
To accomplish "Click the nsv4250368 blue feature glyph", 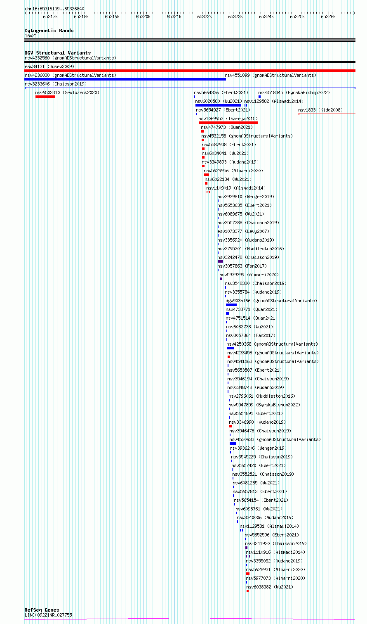I will pos(231,348).
